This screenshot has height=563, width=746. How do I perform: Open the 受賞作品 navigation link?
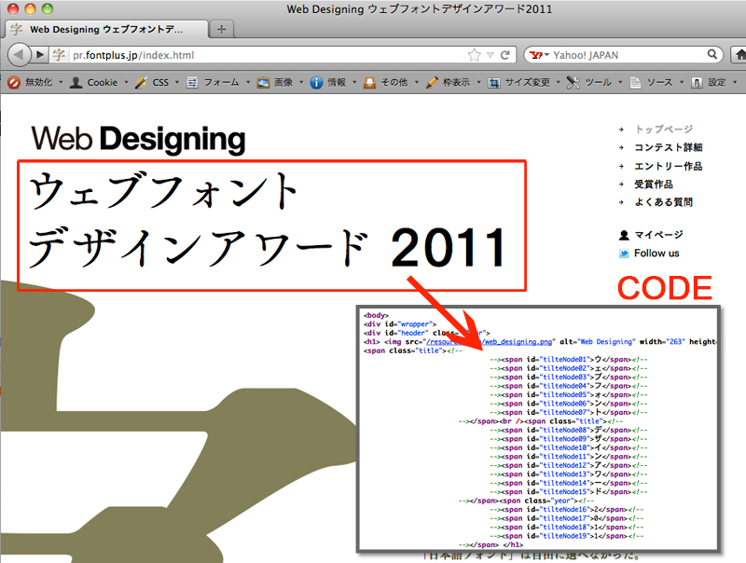[654, 185]
